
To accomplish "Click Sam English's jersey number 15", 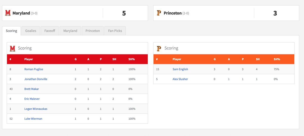I will (158, 69).
